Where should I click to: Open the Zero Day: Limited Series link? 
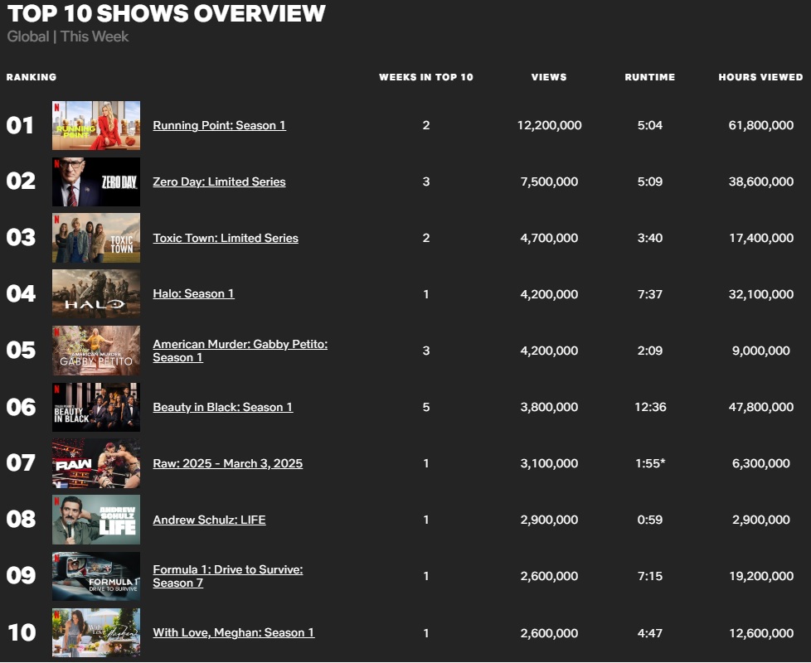click(x=219, y=181)
